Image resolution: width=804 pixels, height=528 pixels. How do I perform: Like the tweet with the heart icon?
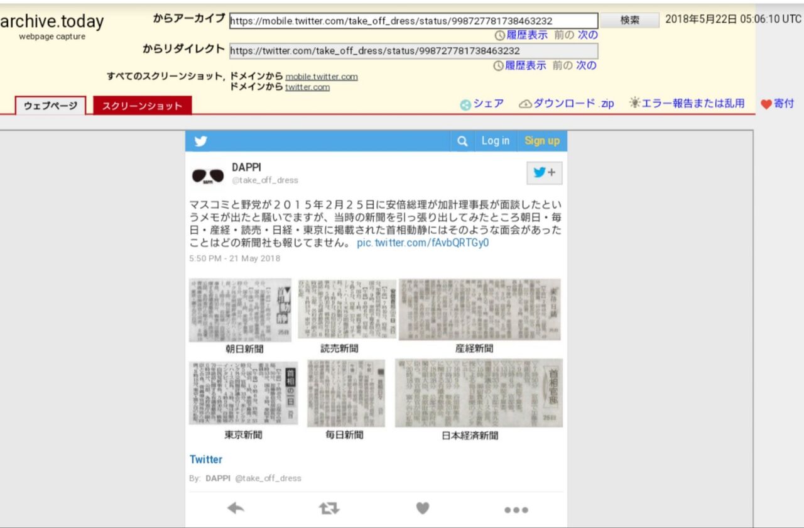(423, 509)
